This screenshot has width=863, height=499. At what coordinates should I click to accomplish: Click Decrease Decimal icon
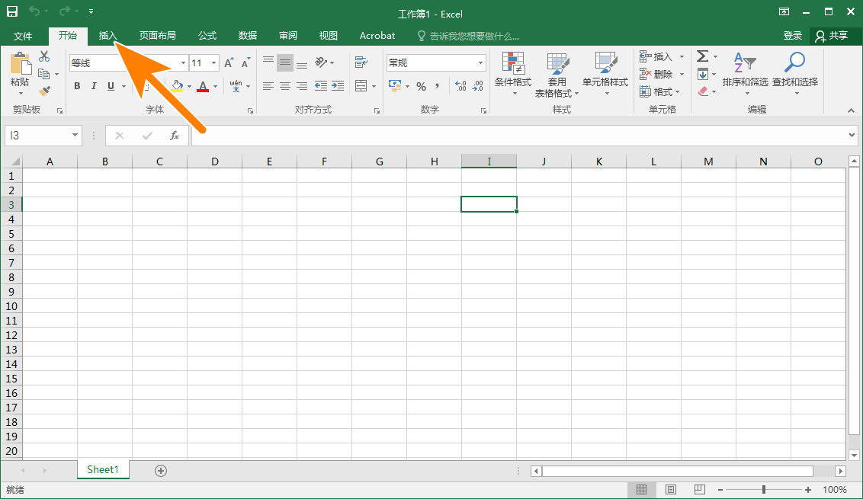pyautogui.click(x=478, y=86)
